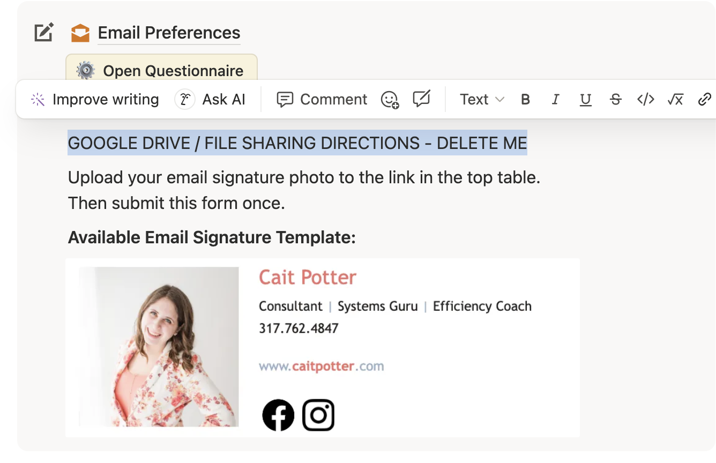Toggle bold formatting
Image resolution: width=716 pixels, height=463 pixels.
[x=526, y=100]
